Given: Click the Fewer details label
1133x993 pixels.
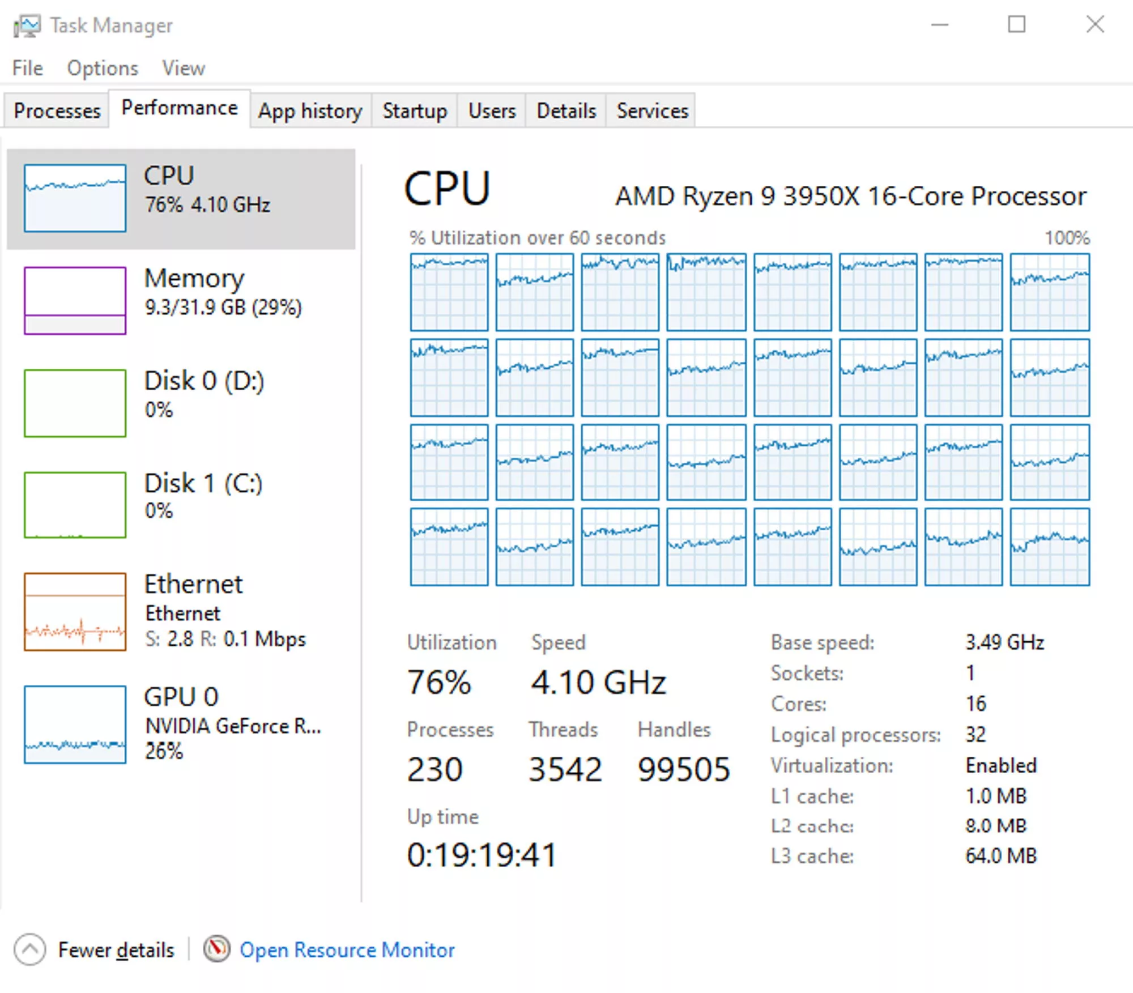Looking at the screenshot, I should [116, 950].
